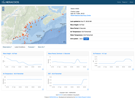Zoom out on the map
135x101 pixels.
coord(3,10)
